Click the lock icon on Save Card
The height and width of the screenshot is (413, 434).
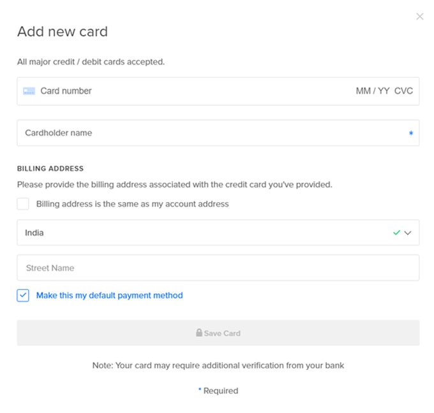[x=199, y=333]
